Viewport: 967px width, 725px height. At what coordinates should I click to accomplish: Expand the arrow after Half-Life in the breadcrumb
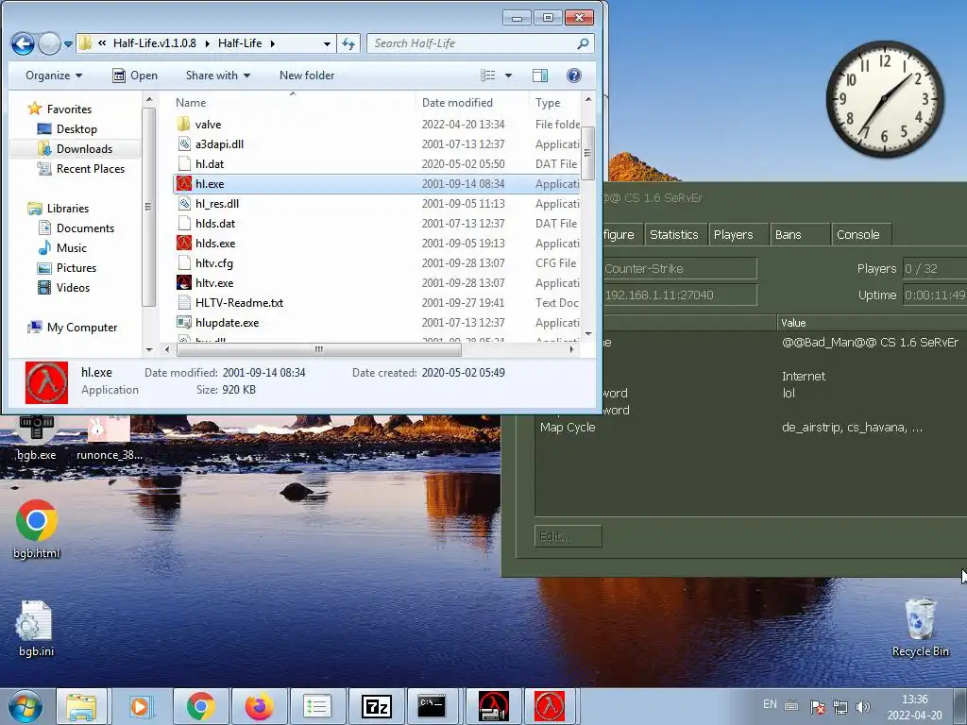[x=272, y=43]
